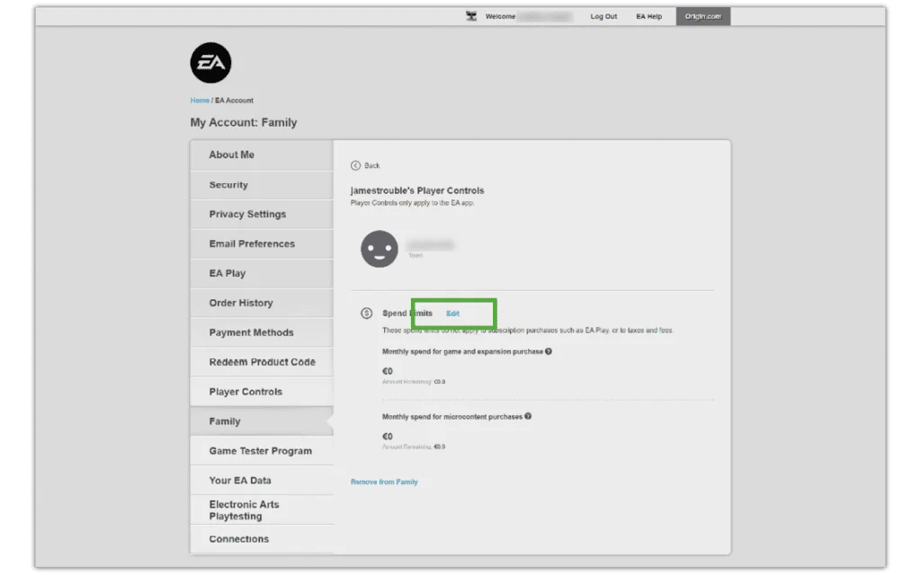Select Redeem Product Code
The image size is (921, 575).
[262, 362]
